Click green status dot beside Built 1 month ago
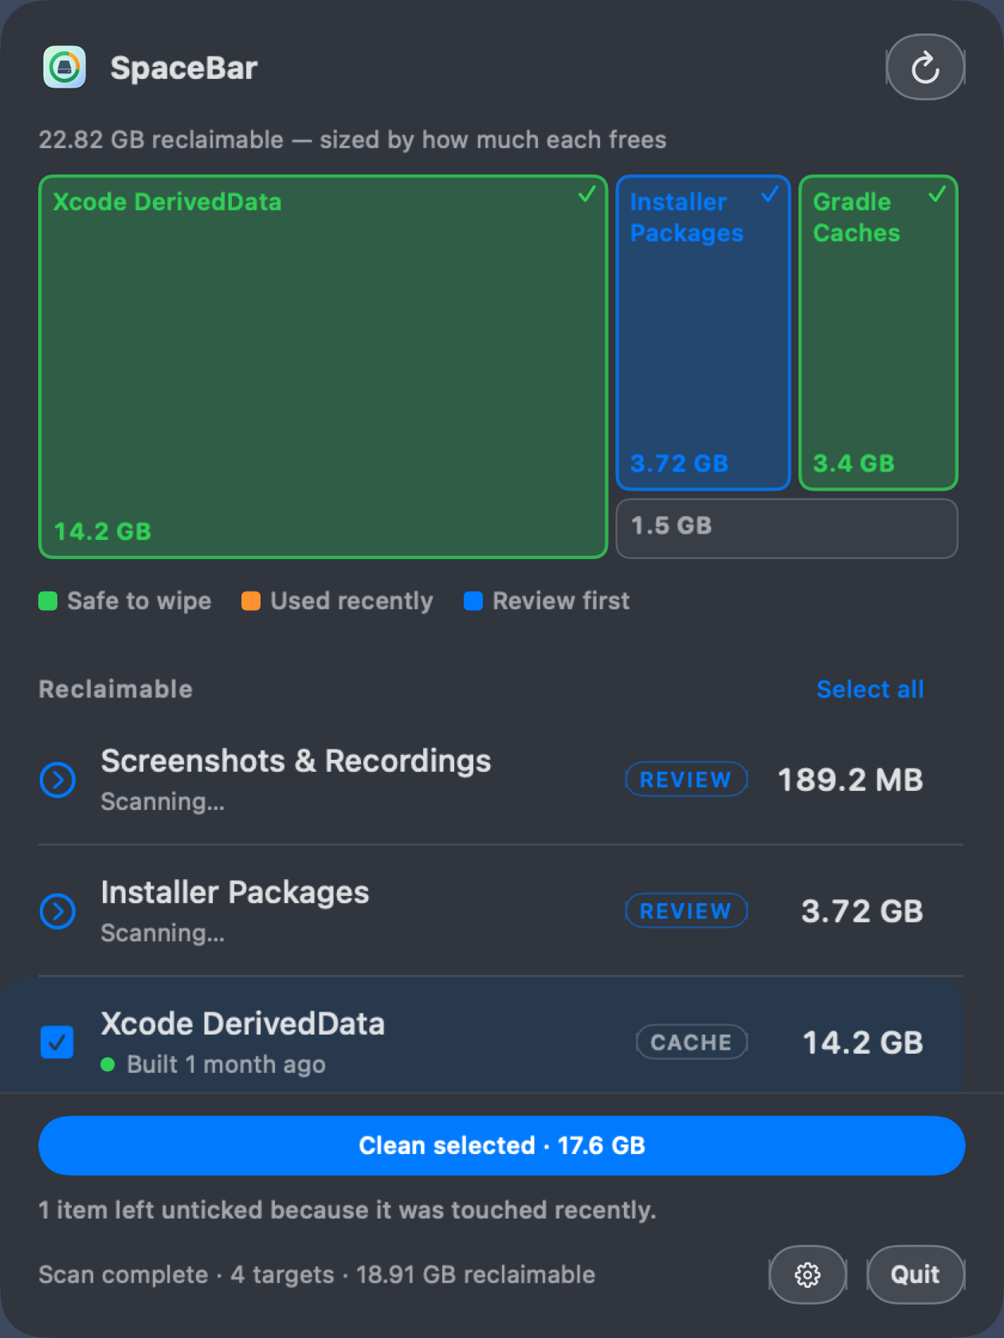The image size is (1004, 1338). click(x=108, y=1065)
